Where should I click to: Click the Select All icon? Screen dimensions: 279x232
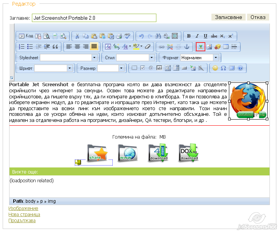tap(175, 36)
